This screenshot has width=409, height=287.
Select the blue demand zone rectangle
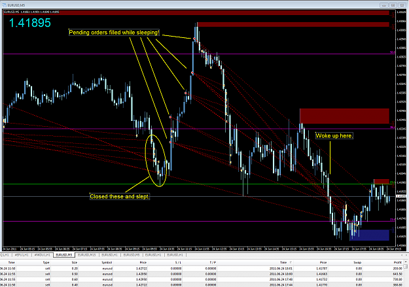[x=369, y=235]
